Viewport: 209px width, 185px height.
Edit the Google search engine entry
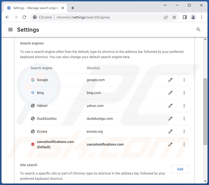pyautogui.click(x=170, y=80)
